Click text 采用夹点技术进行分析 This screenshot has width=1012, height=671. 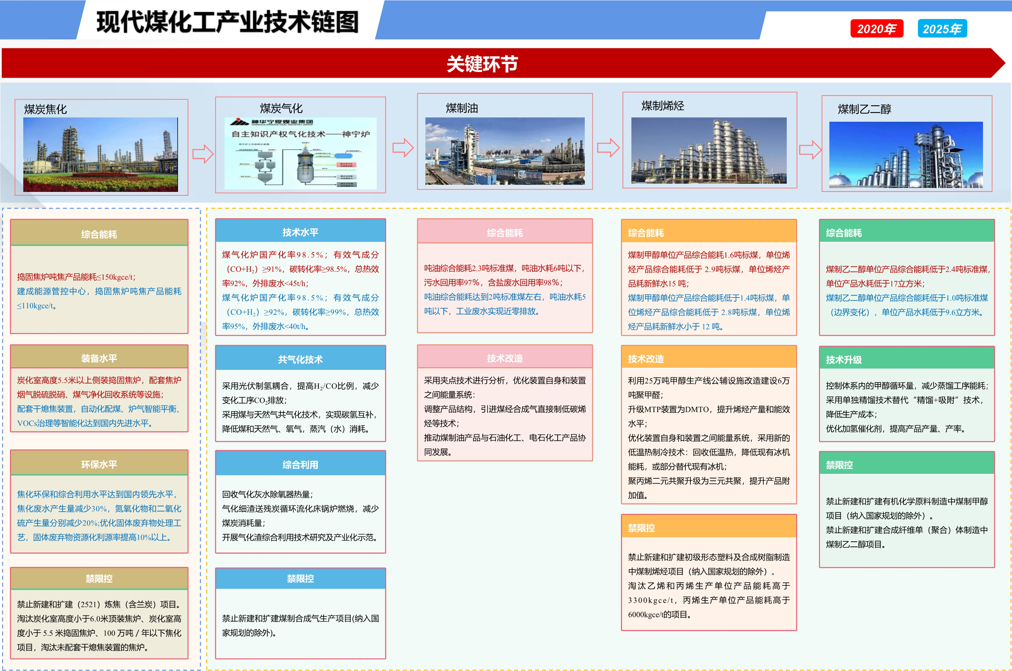click(x=464, y=380)
